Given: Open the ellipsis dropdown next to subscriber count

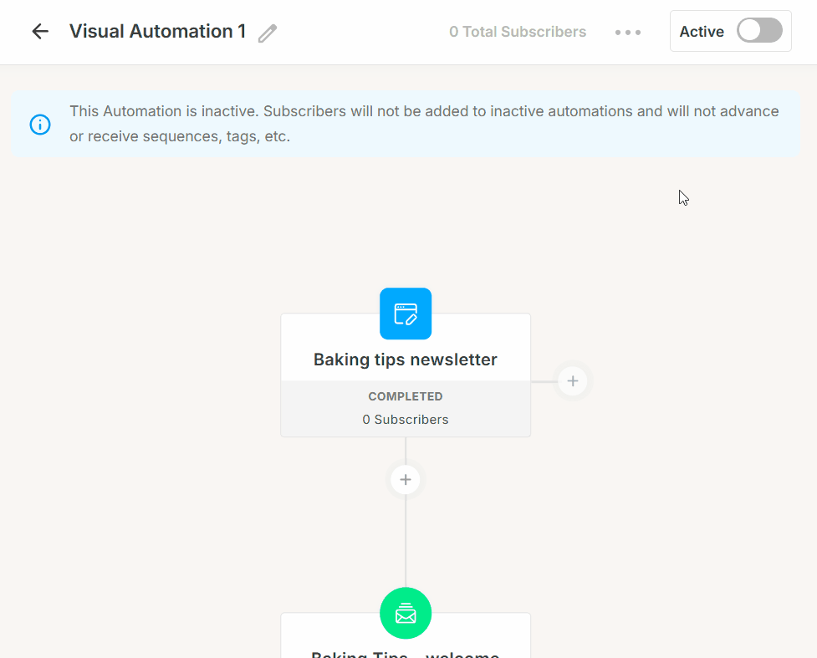Looking at the screenshot, I should pyautogui.click(x=628, y=32).
